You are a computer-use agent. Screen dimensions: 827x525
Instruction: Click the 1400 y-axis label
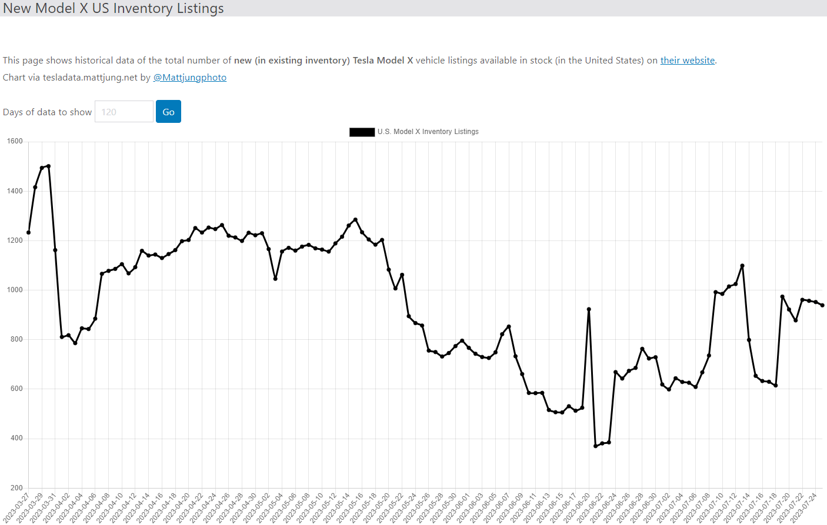[15, 191]
